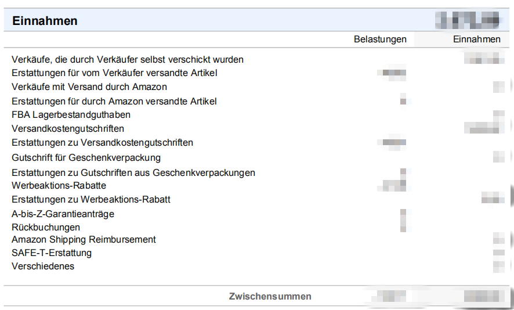The image size is (514, 310).
Task: Open the FBA Lagerbestandguthaben row
Action: [71, 114]
